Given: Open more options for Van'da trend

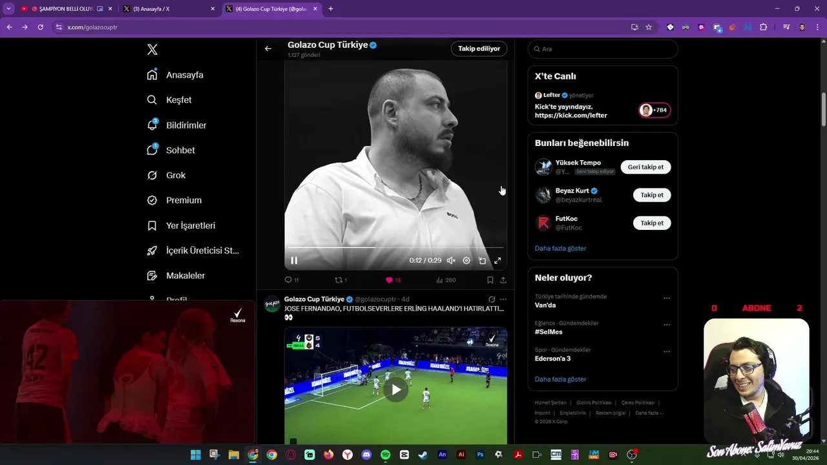Looking at the screenshot, I should pos(667,298).
